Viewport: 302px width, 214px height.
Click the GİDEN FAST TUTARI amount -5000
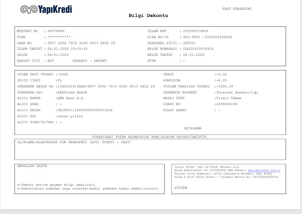tap(63, 74)
